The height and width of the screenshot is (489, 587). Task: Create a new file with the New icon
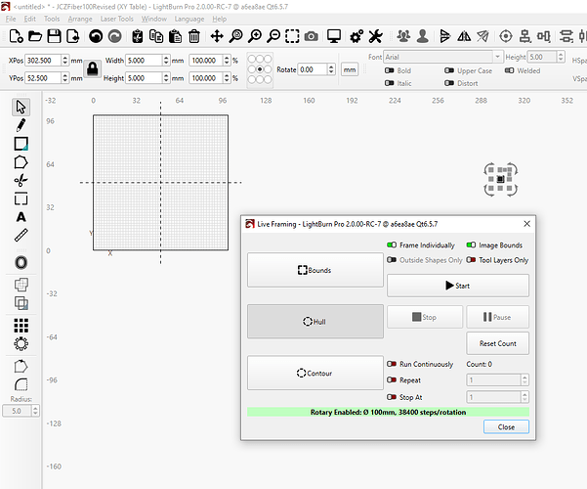(x=16, y=36)
